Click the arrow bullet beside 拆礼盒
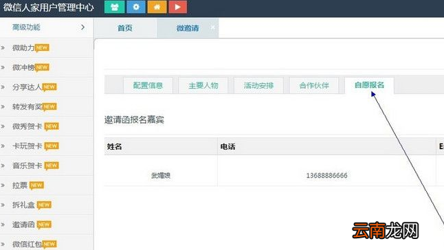The width and height of the screenshot is (444, 250). (3, 205)
